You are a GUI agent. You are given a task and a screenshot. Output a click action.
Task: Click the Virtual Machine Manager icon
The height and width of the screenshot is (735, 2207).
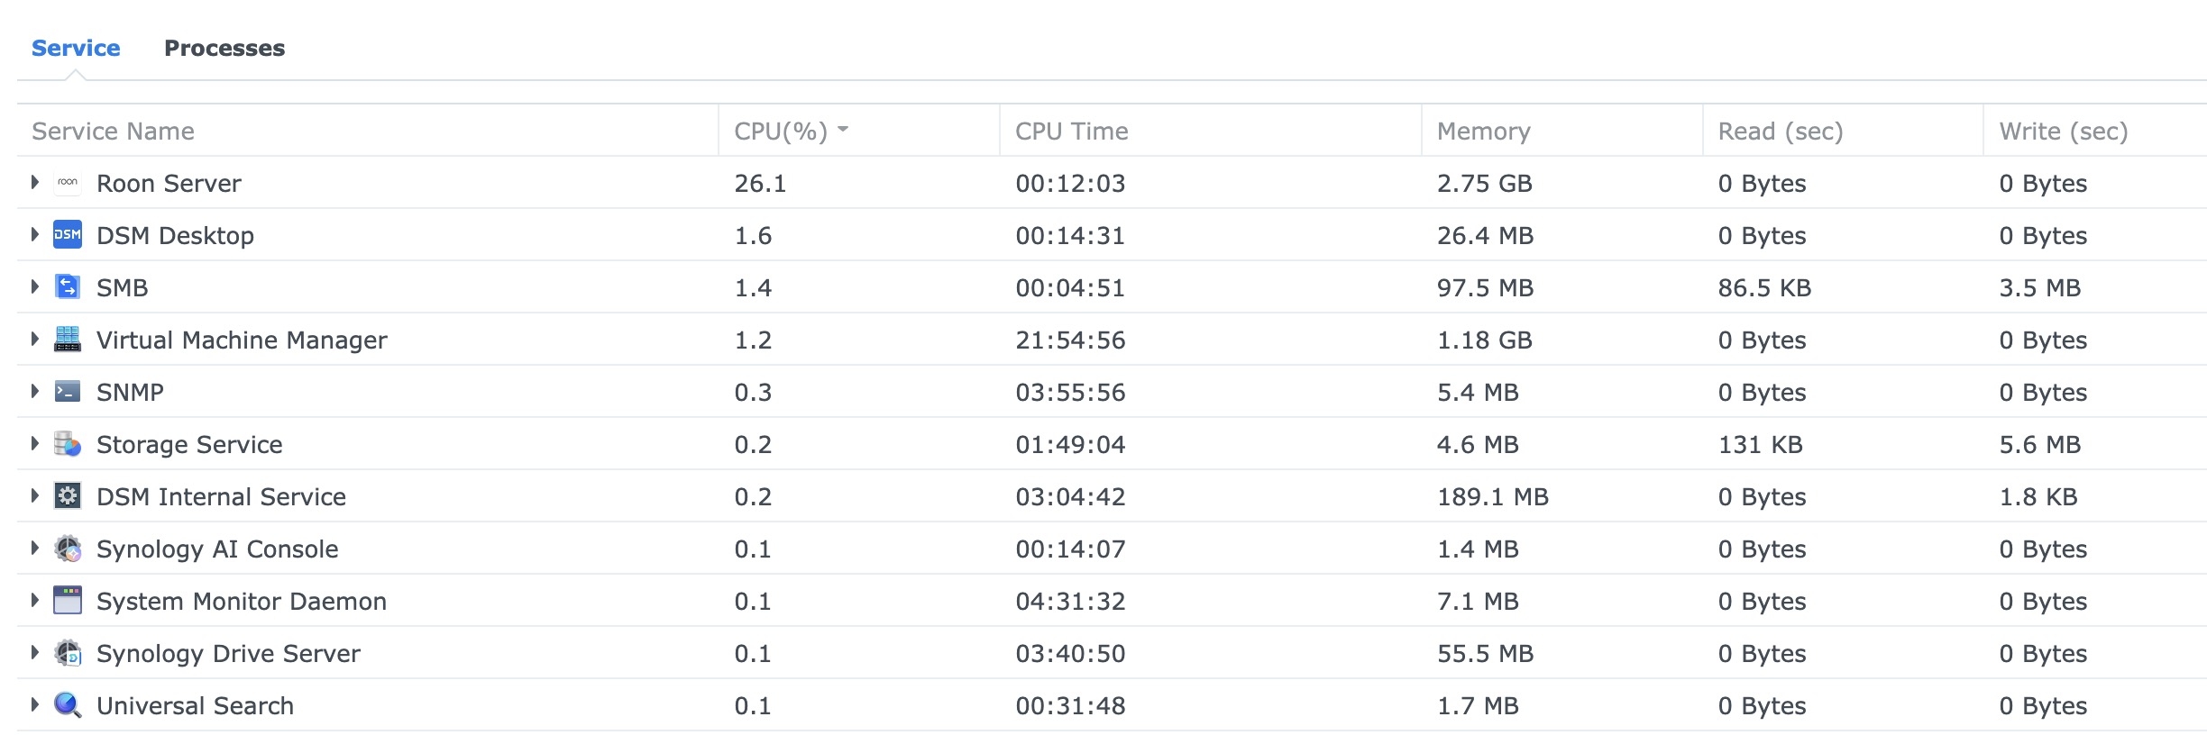[68, 340]
